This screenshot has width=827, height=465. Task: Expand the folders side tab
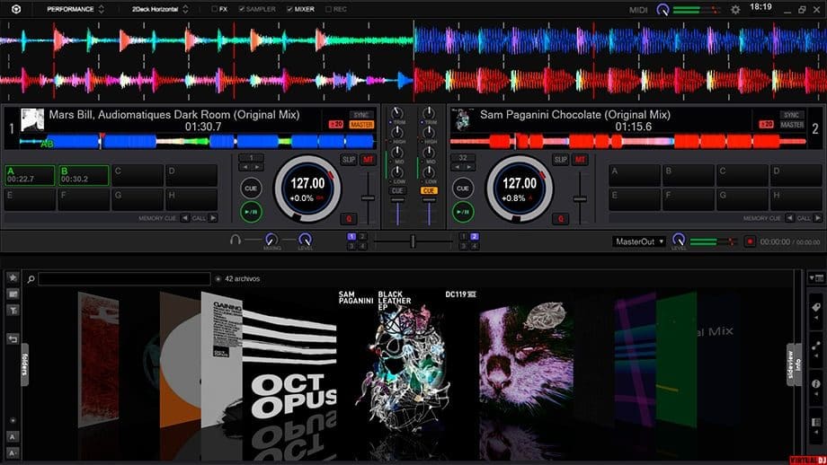[24, 364]
